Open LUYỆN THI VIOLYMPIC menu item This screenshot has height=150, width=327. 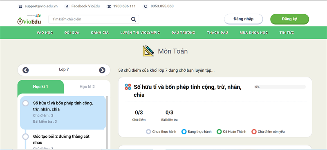(140, 33)
